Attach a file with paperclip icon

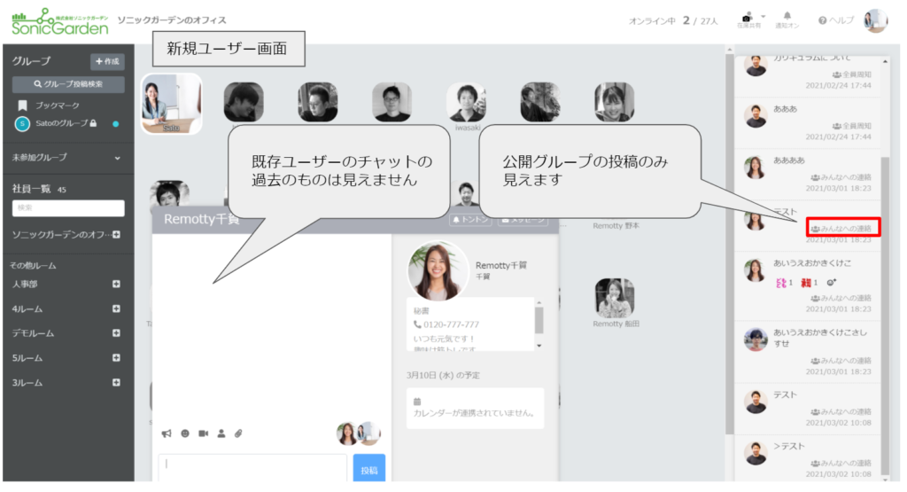(238, 433)
